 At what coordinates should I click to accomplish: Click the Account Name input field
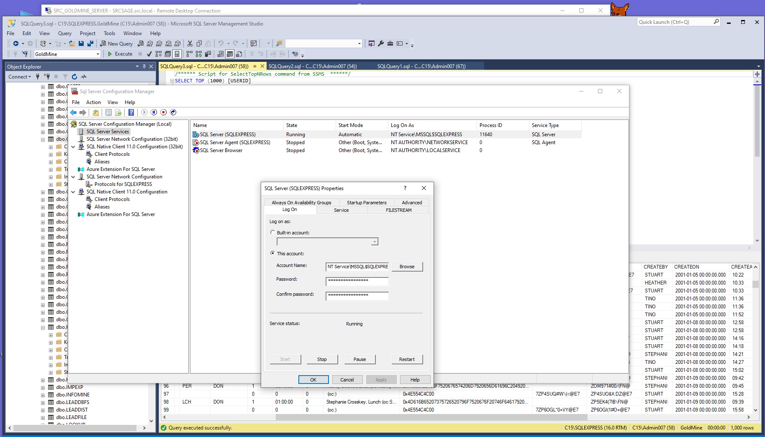[x=357, y=267]
